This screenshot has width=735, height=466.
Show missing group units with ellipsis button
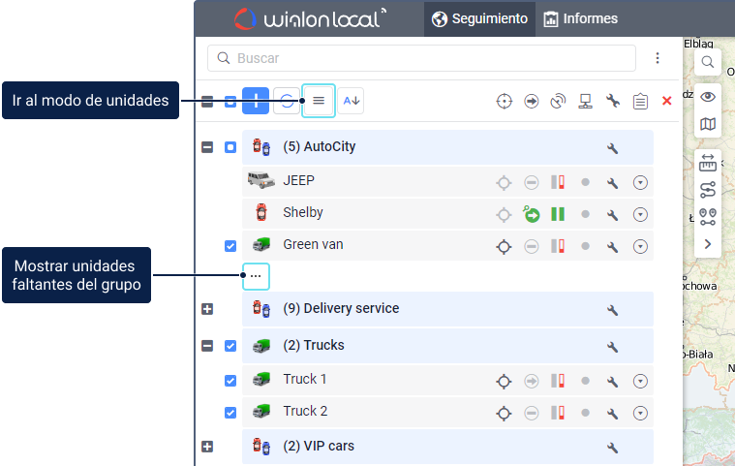pos(256,276)
